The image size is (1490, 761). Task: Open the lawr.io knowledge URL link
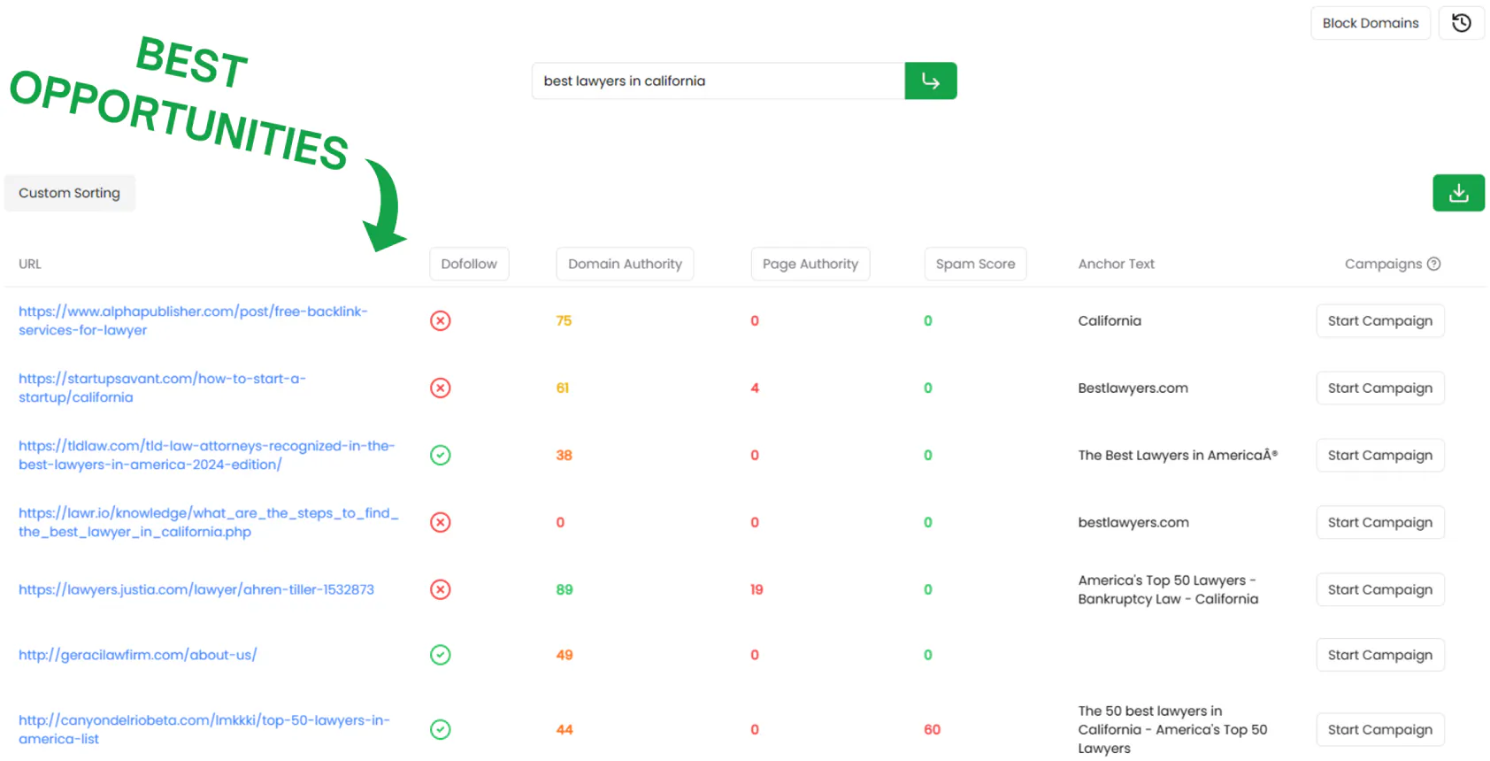pyautogui.click(x=208, y=522)
